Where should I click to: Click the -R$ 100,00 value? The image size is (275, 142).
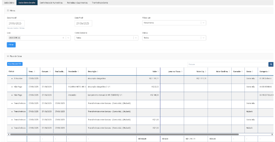click(154, 95)
